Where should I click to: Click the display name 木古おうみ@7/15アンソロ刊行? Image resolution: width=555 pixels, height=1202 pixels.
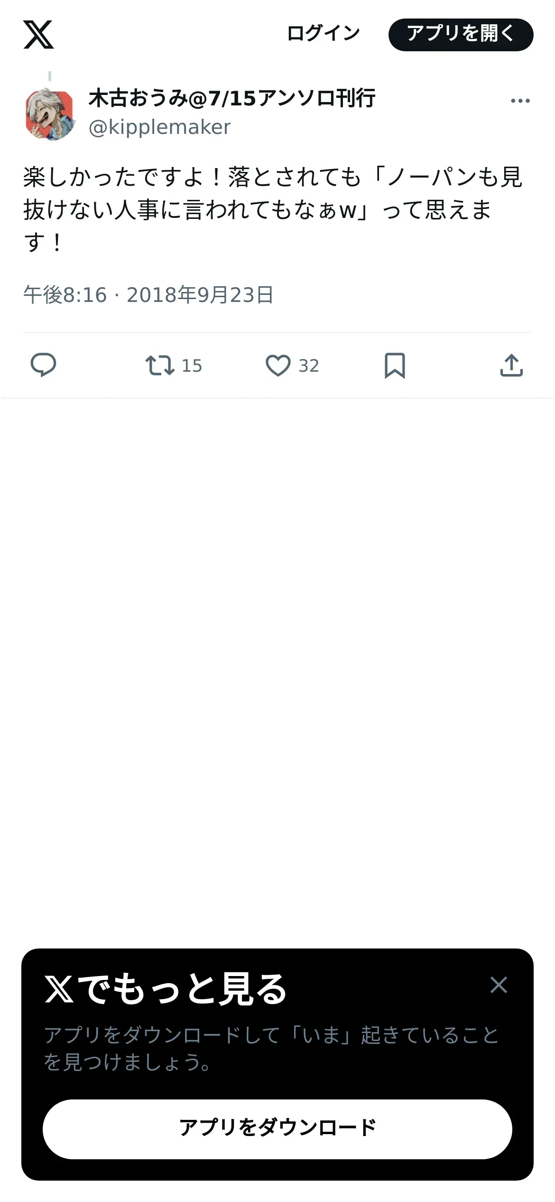(232, 98)
